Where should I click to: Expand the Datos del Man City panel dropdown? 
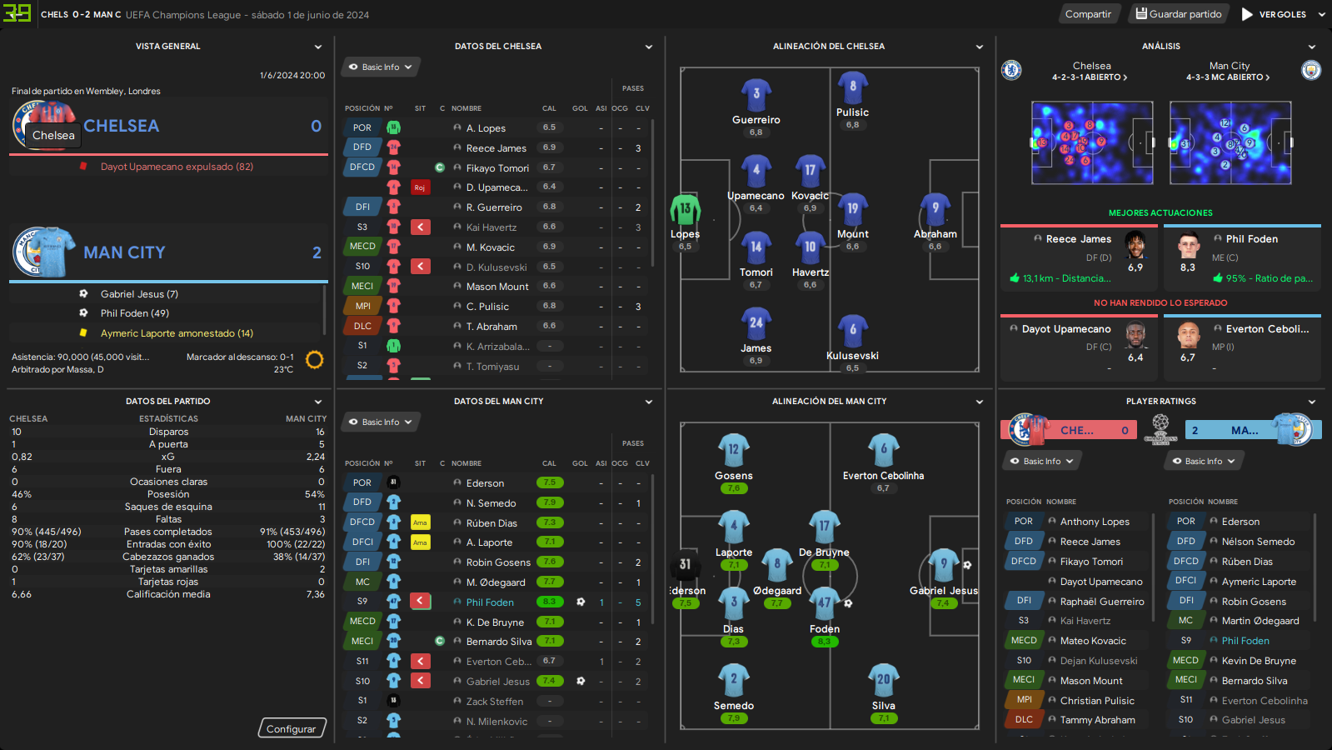(649, 402)
